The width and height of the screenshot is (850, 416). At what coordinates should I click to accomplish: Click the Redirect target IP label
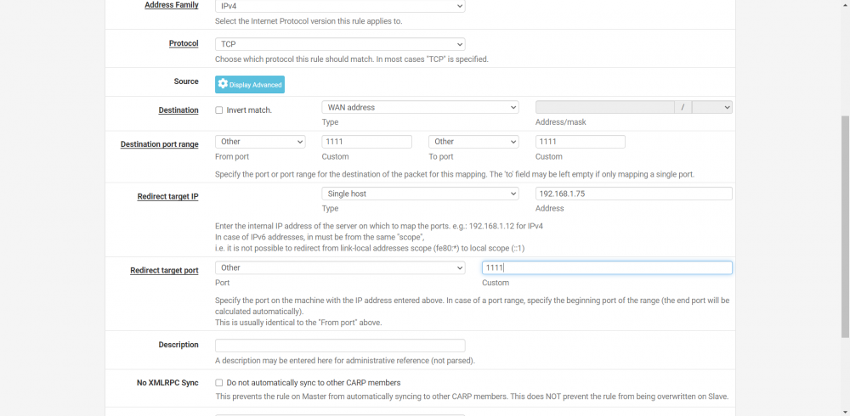(168, 197)
